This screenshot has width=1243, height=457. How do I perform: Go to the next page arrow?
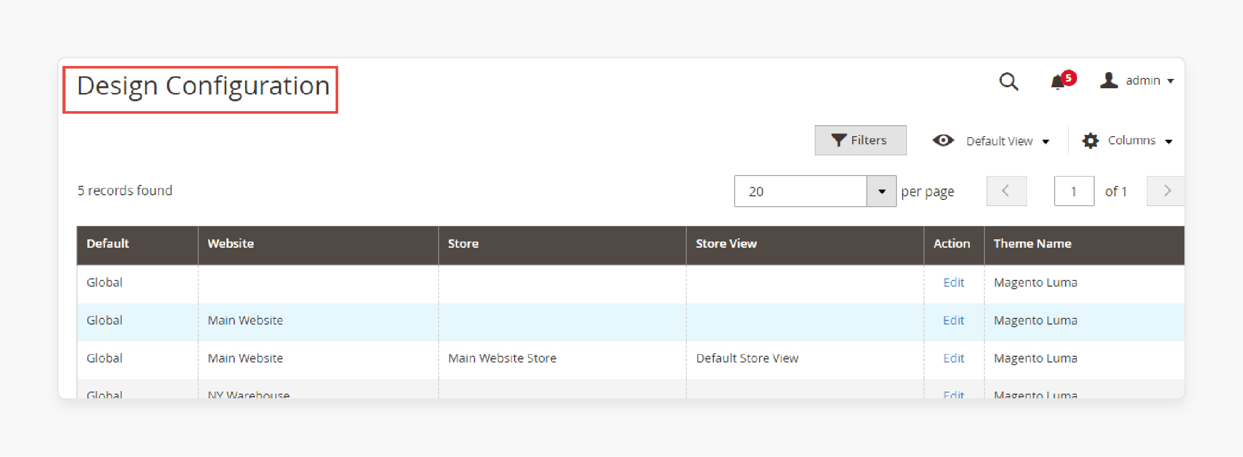pos(1165,191)
